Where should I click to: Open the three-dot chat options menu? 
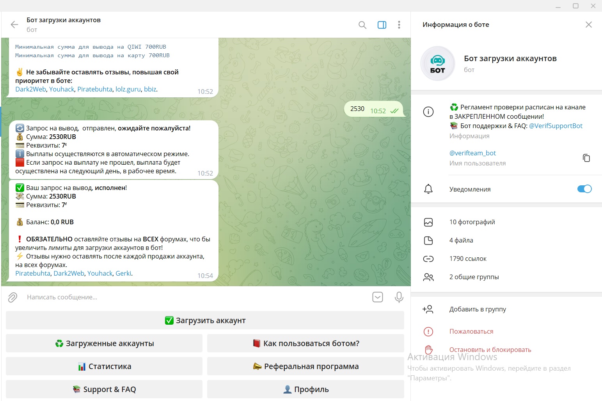[x=399, y=25]
